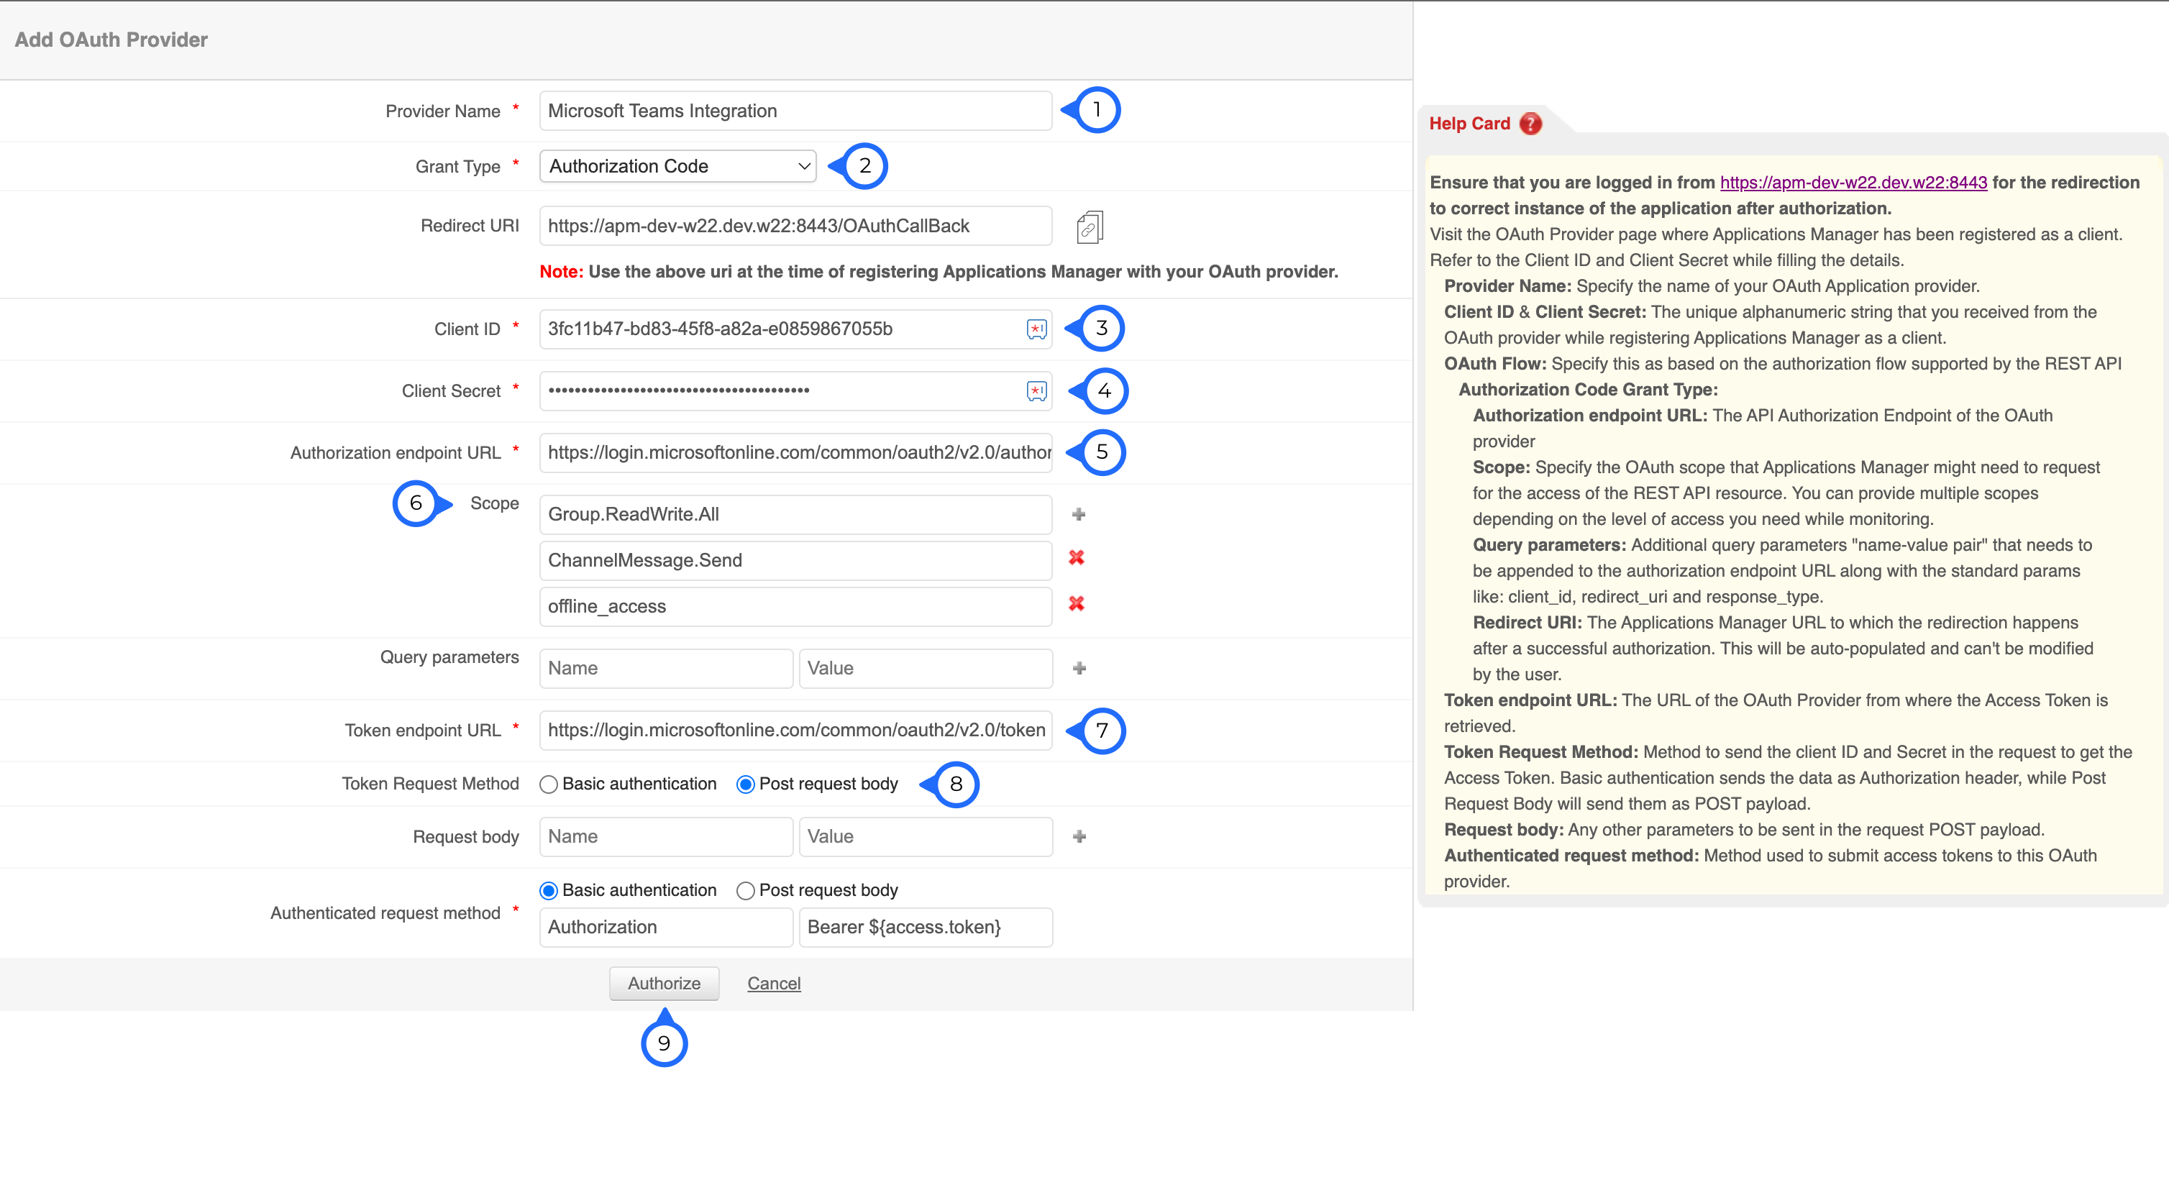Select Post request body token method

point(745,784)
